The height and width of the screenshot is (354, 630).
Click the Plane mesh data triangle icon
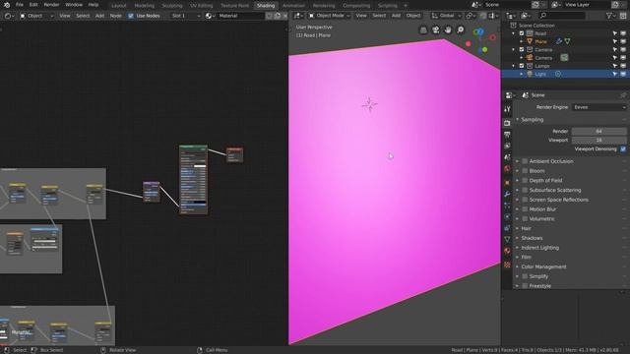pyautogui.click(x=567, y=41)
